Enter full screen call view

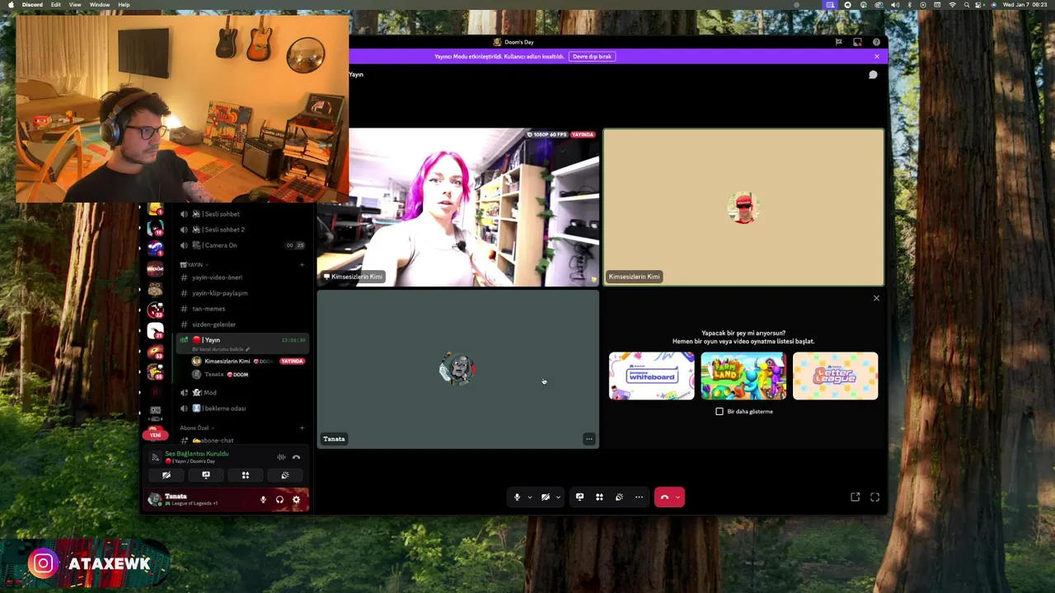[874, 497]
